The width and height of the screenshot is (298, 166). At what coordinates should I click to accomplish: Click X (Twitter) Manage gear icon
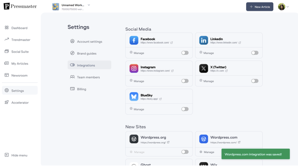(201, 80)
